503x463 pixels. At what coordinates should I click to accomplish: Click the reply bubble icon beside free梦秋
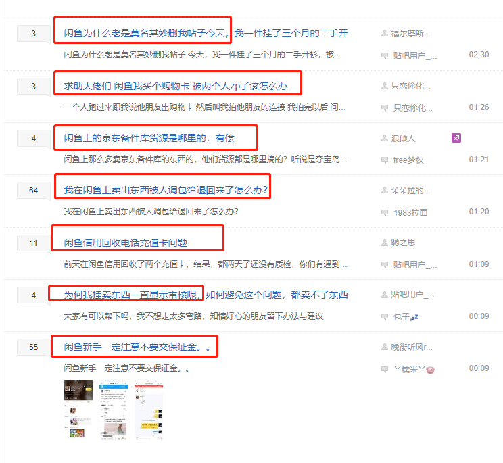point(385,160)
